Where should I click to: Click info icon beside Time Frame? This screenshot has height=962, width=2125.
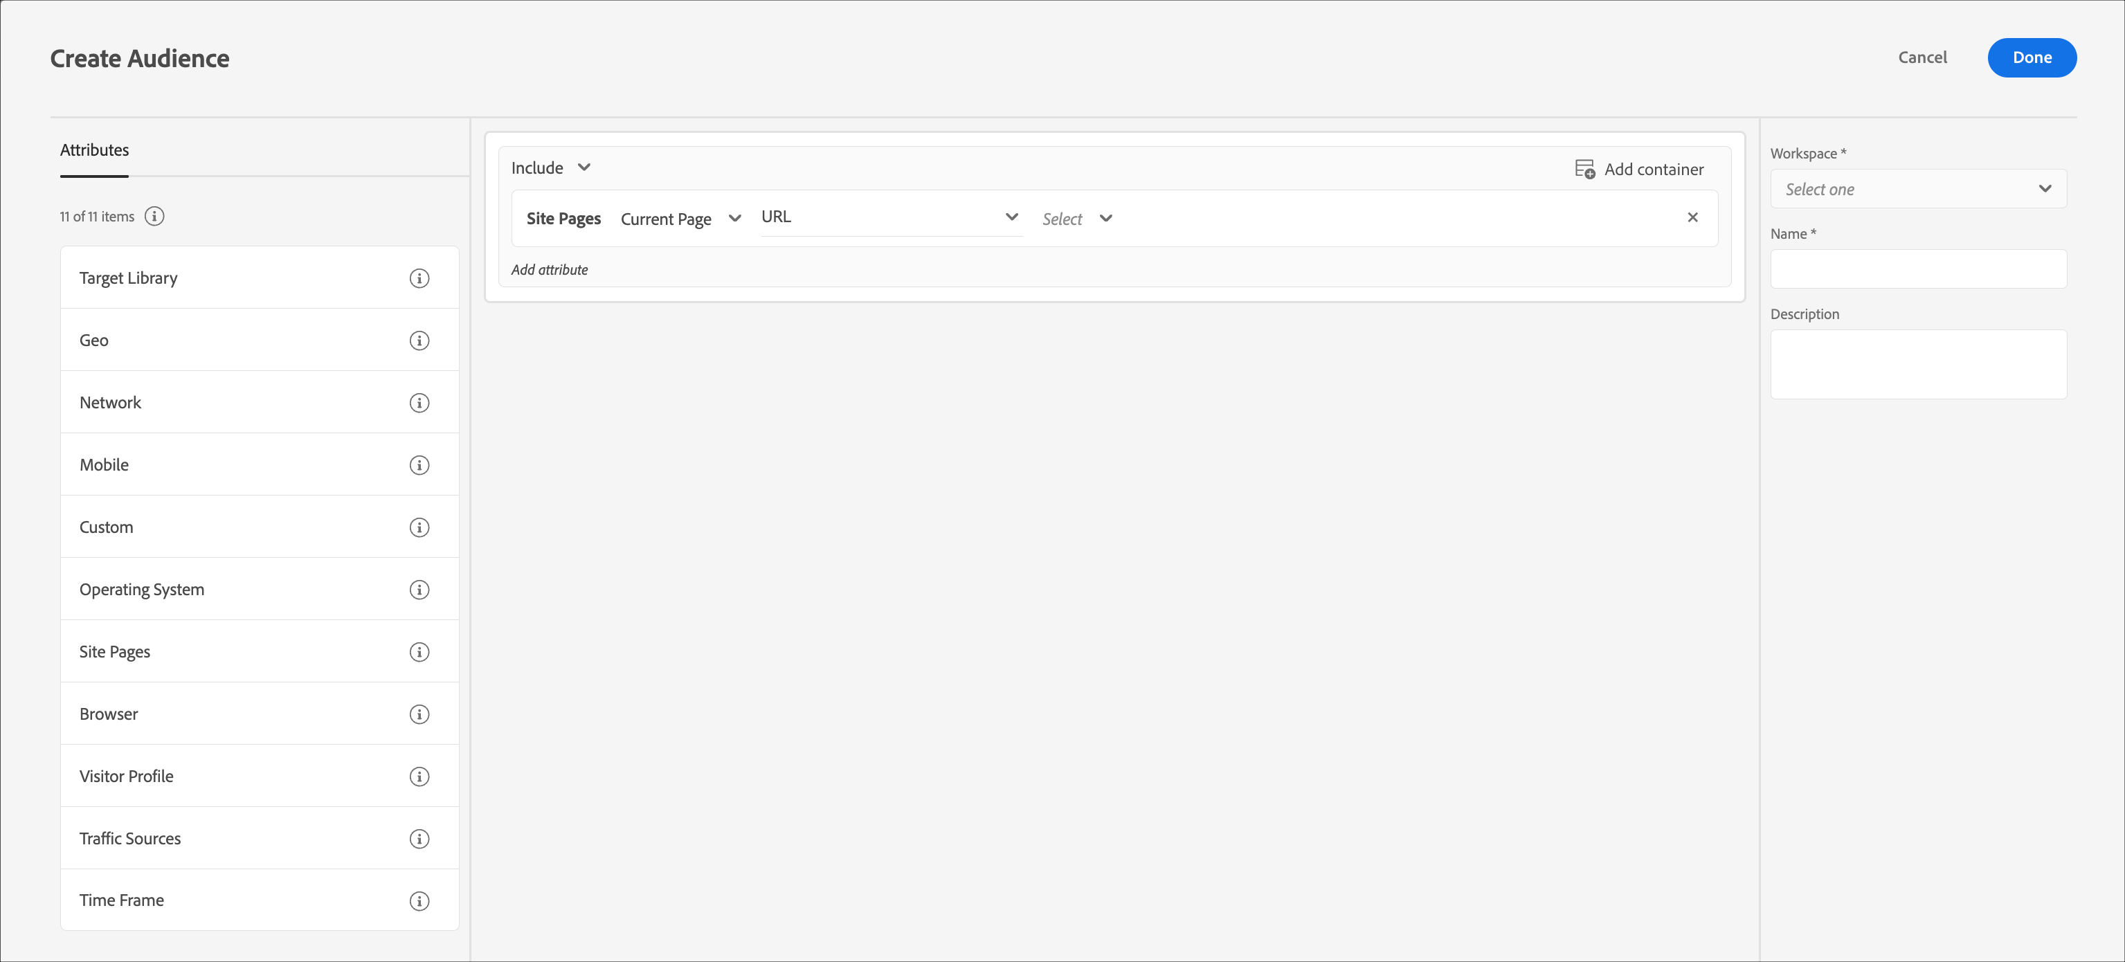[x=419, y=901]
